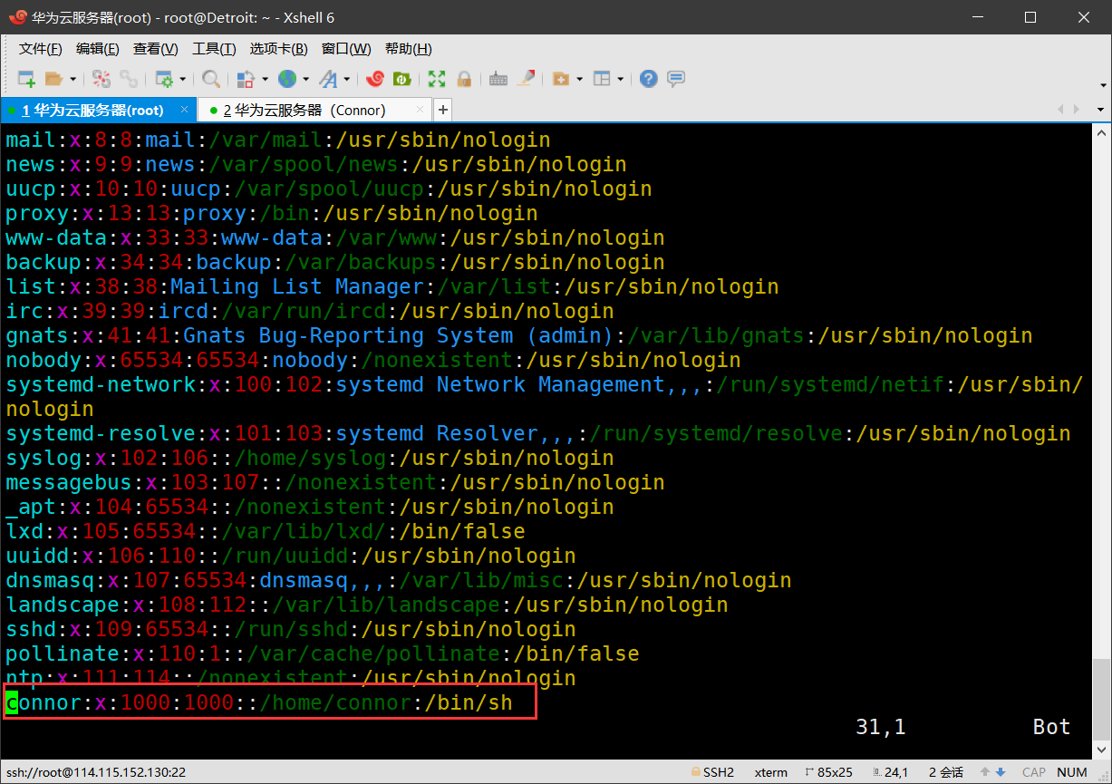The width and height of the screenshot is (1112, 784).
Task: Click the Layout panes icon
Action: point(602,79)
